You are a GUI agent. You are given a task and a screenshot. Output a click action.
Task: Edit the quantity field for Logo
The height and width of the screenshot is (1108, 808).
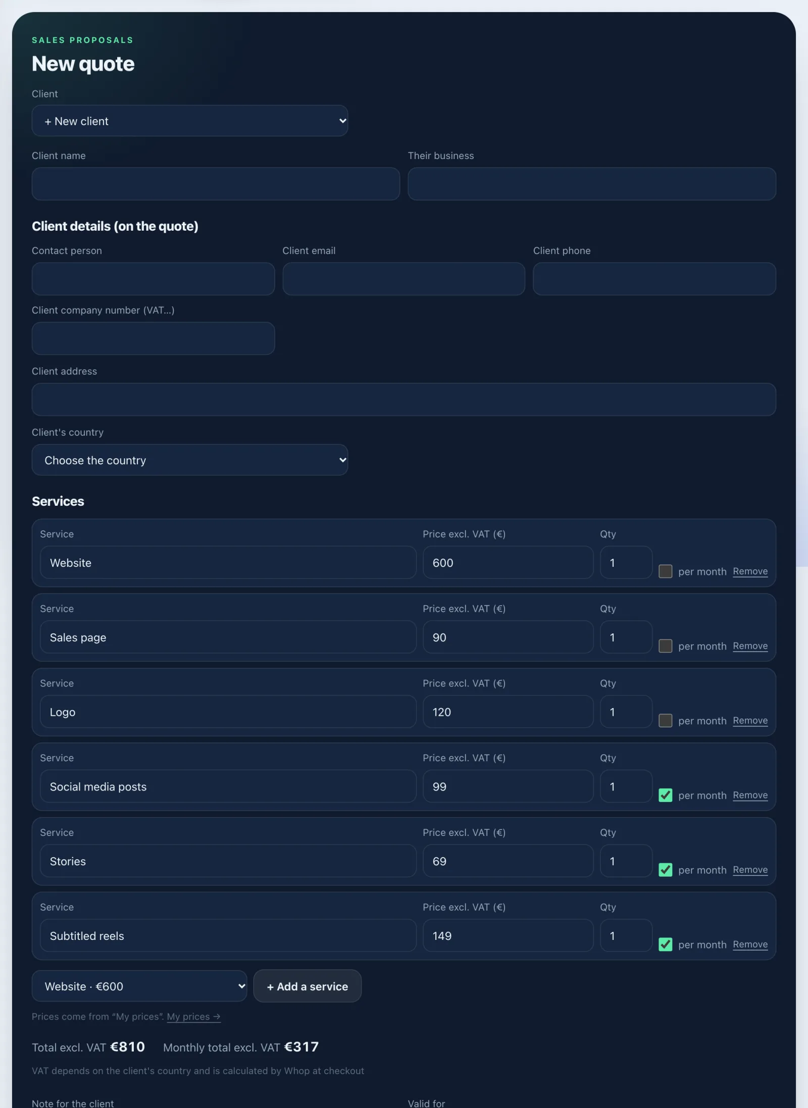[x=626, y=712]
